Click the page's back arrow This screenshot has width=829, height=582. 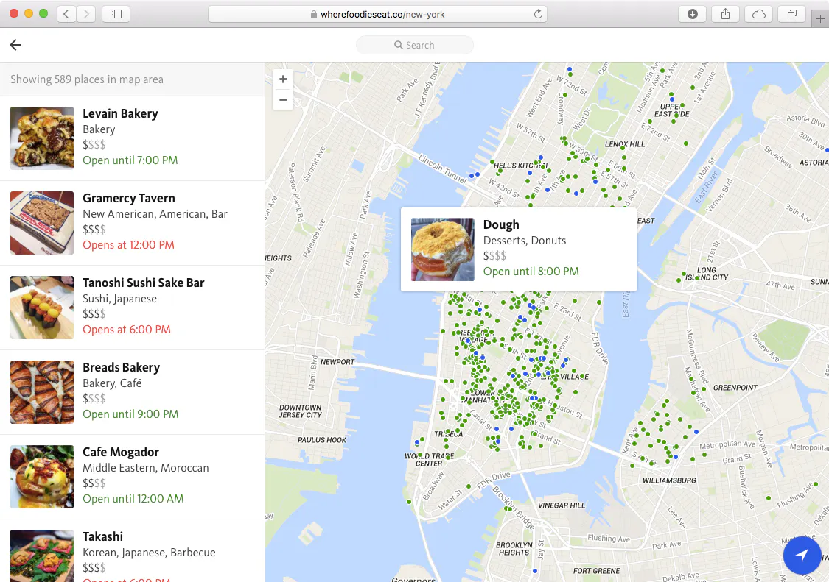pos(16,45)
